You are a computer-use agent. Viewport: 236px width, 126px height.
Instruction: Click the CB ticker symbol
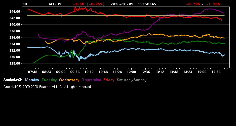25,4
